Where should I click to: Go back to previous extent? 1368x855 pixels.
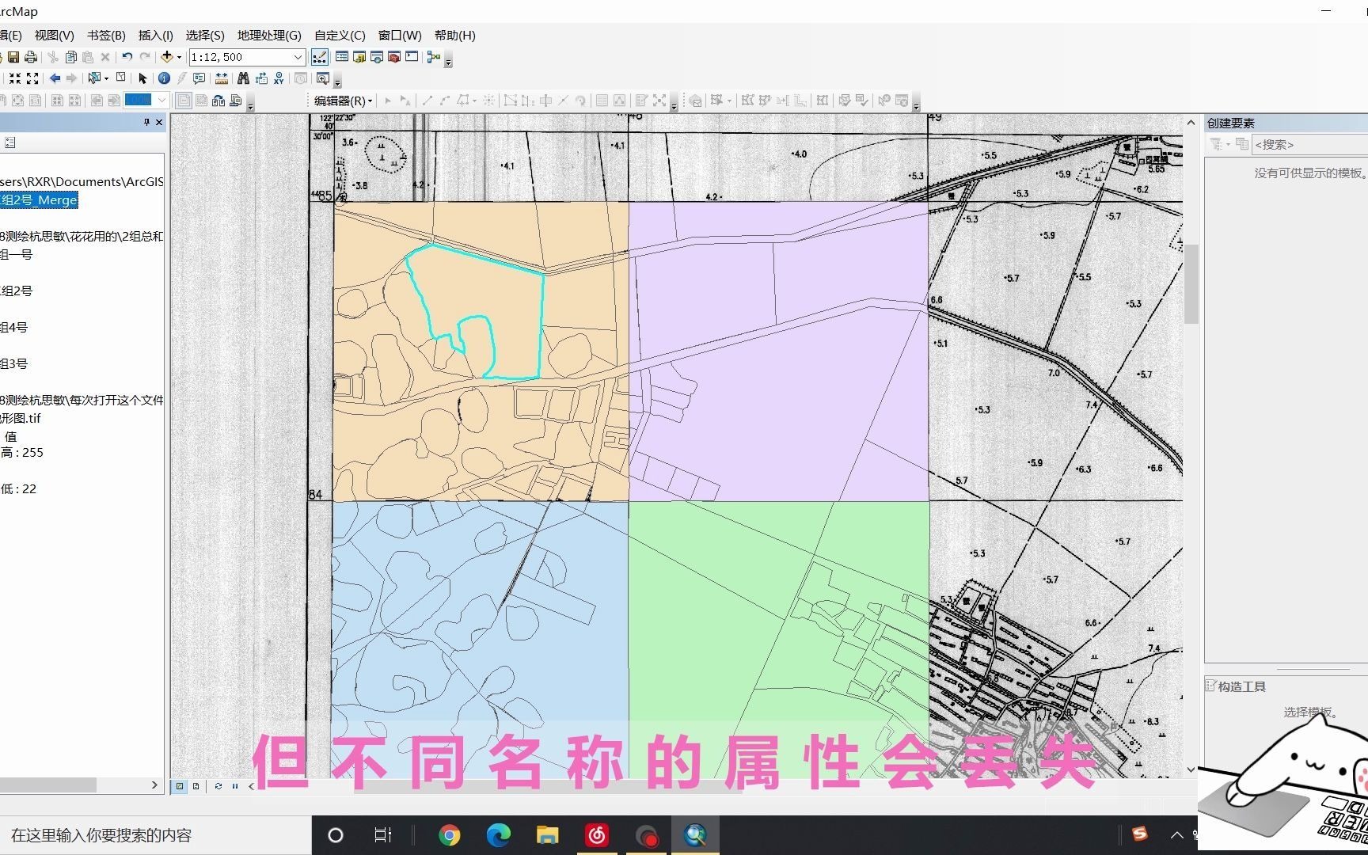pyautogui.click(x=55, y=78)
